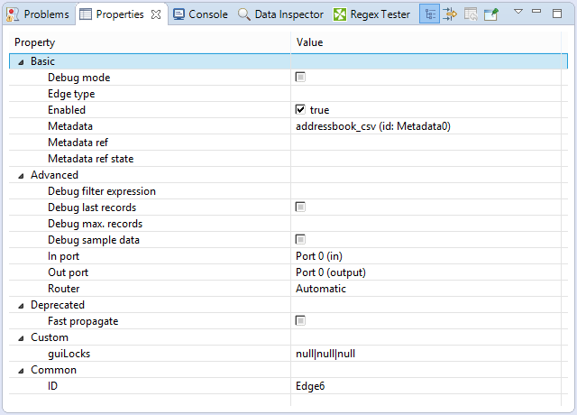Toggle the Debug last records checkbox

pos(301,207)
